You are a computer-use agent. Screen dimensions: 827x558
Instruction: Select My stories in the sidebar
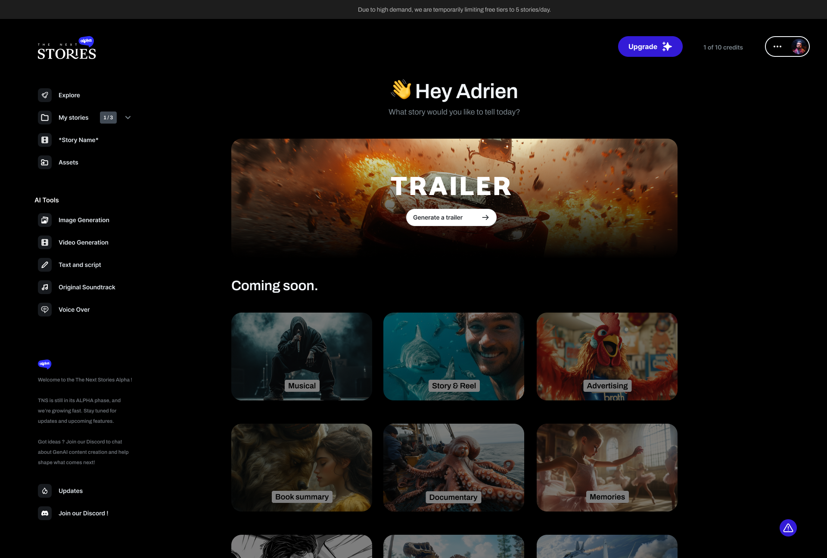[x=73, y=118]
